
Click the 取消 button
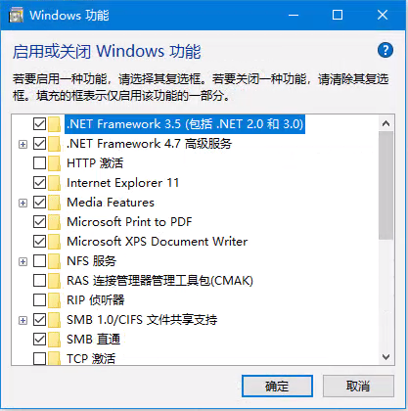click(358, 387)
